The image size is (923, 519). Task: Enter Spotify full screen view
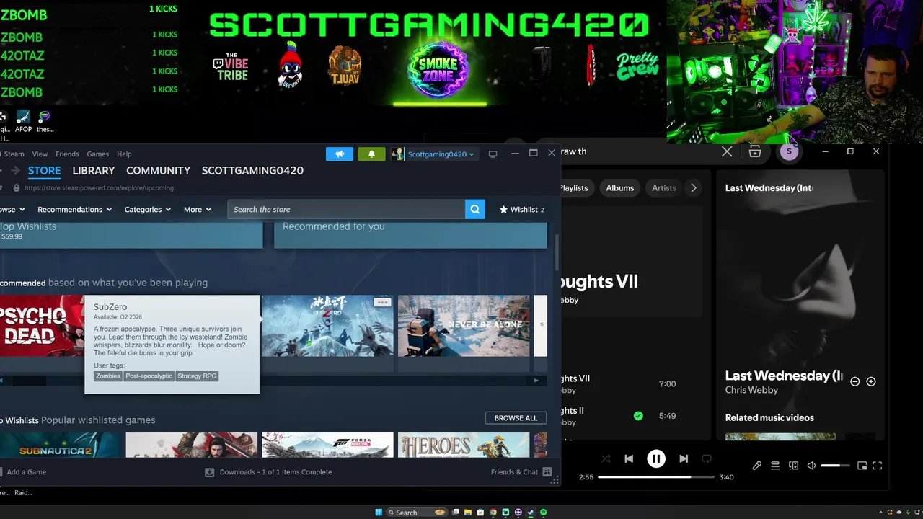(x=878, y=466)
